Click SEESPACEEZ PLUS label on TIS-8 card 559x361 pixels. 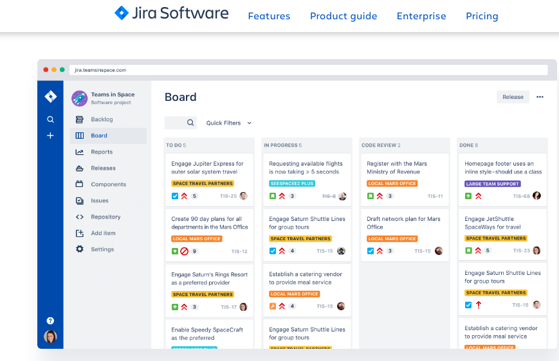click(x=292, y=183)
